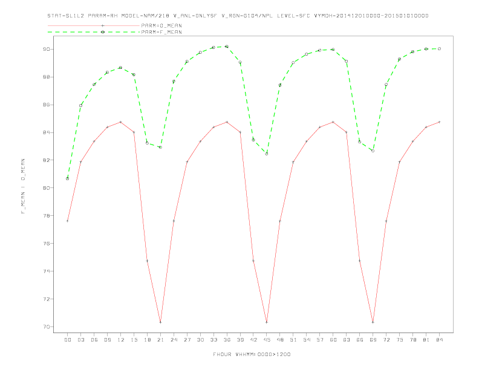Viewport: 479px width, 370px height.
Task: Click the x-axis label FHOUR VHHMM:0000>1200
Action: 252,354
